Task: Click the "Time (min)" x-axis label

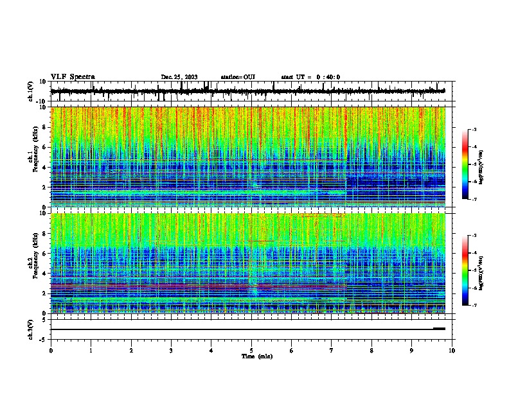Action: (257, 356)
